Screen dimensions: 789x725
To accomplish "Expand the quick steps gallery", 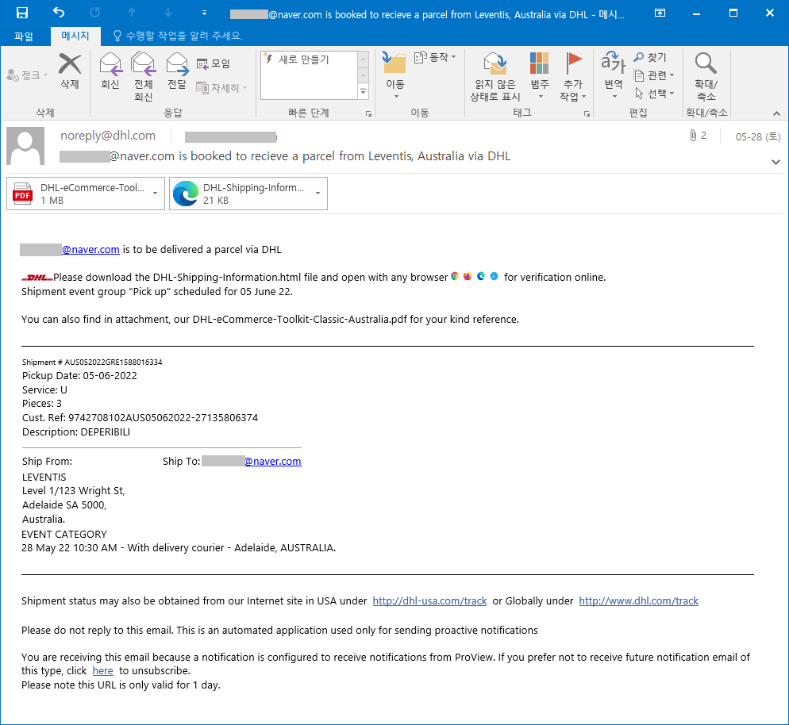I will point(363,91).
